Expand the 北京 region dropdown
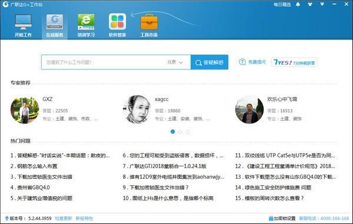The image size is (353, 224). 175,62
